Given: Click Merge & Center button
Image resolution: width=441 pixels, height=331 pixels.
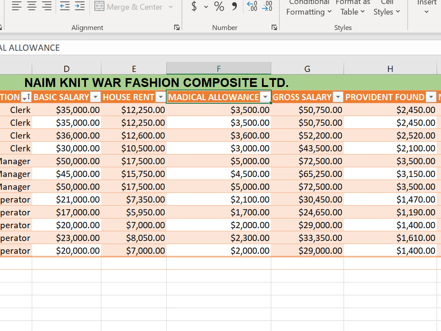Looking at the screenshot, I should coord(129,7).
